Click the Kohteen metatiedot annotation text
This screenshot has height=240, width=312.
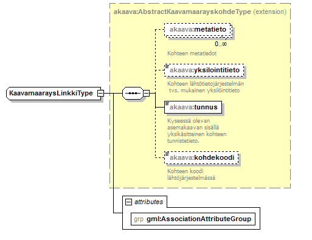pyautogui.click(x=192, y=53)
